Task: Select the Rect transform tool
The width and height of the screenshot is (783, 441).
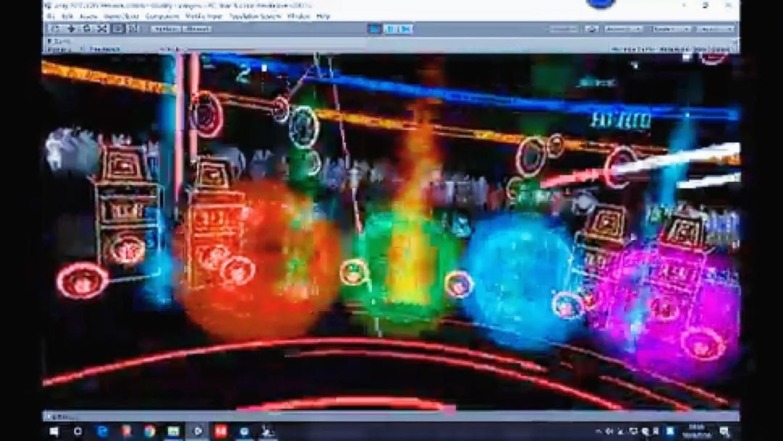Action: [x=118, y=29]
